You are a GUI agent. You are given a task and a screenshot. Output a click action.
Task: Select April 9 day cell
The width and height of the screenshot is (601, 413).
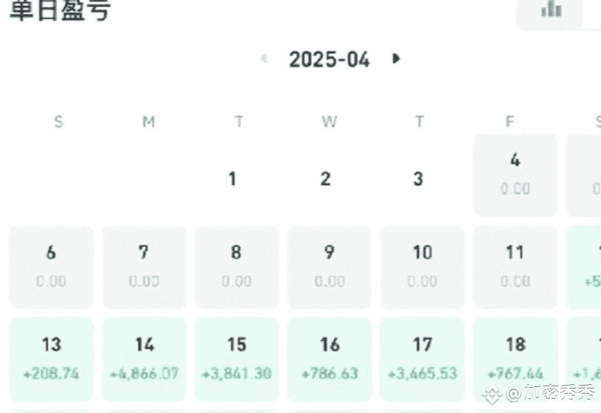tap(329, 267)
